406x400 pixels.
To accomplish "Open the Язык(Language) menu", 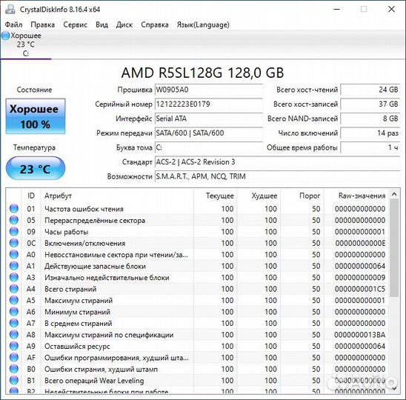I will pos(203,24).
